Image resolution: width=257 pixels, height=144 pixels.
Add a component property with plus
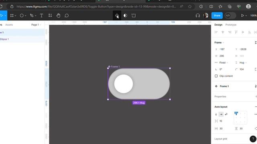256,96
